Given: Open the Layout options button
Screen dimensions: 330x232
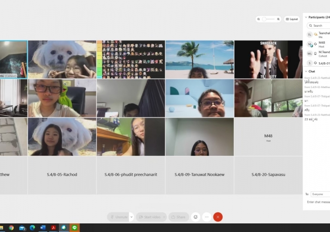Looking at the screenshot, I should coord(292,19).
